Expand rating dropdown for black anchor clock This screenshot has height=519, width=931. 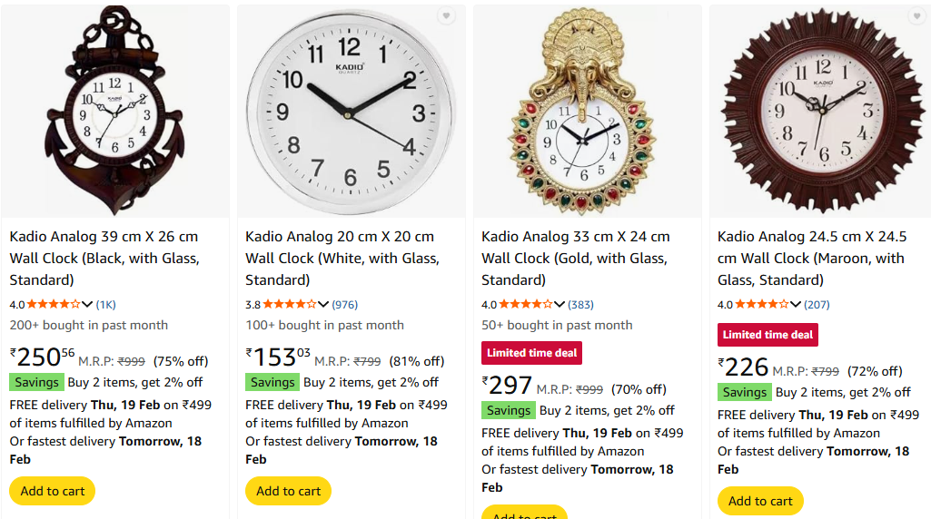pos(87,304)
